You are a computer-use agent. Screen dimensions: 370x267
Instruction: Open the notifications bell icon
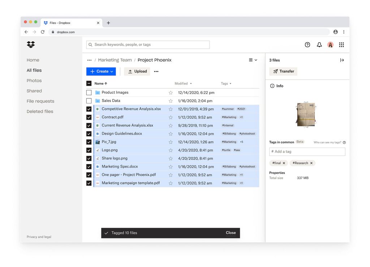pyautogui.click(x=319, y=44)
